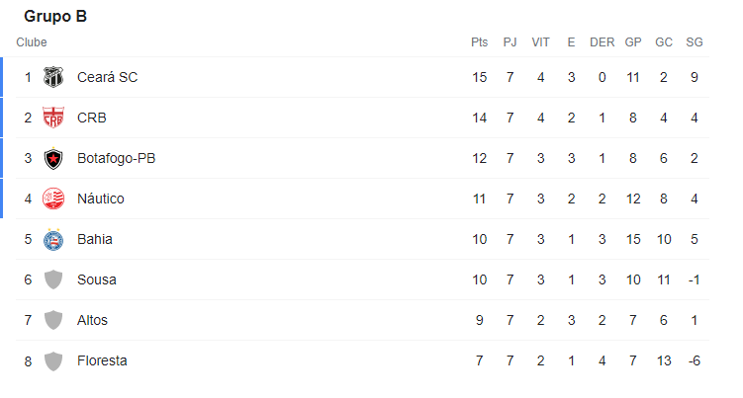Click the Grupo B heading
This screenshot has height=398, width=743.
pos(55,17)
